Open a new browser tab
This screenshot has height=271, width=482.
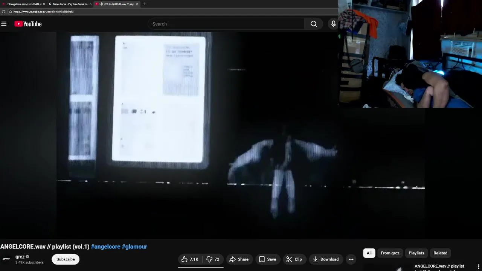[x=144, y=4]
